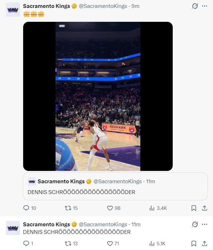The image size is (213, 250).
Task: Repost the tweet with 15 reposts
Action: 68,208
